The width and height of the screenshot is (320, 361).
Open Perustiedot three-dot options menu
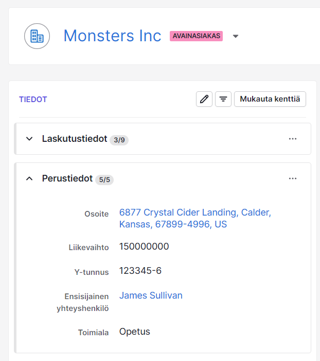(x=293, y=178)
